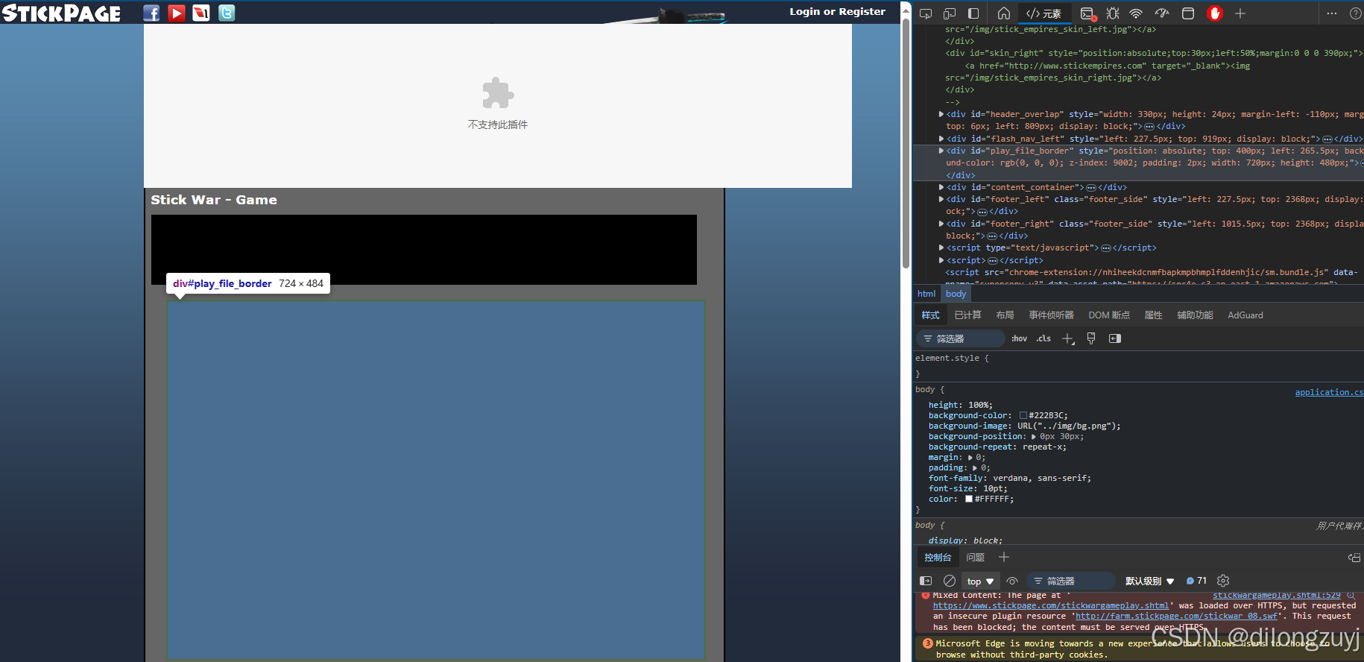Expand margin shorthand triangle
The width and height of the screenshot is (1364, 662).
pos(970,458)
